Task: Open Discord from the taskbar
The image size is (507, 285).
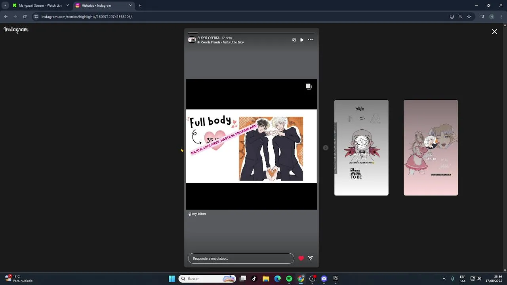Action: [324, 279]
